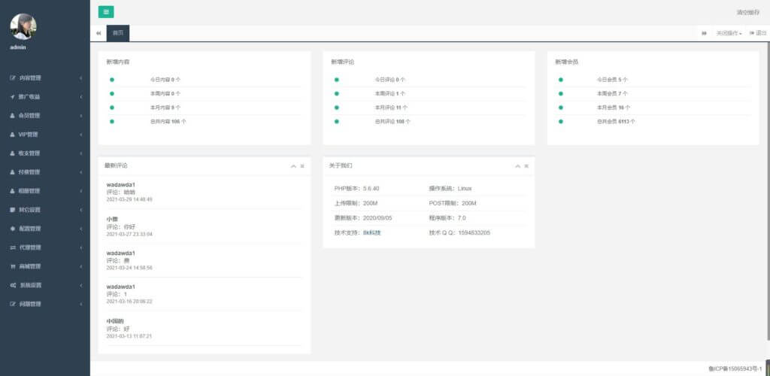
Task: Toggle the green hamburger sidebar button
Action: [106, 12]
